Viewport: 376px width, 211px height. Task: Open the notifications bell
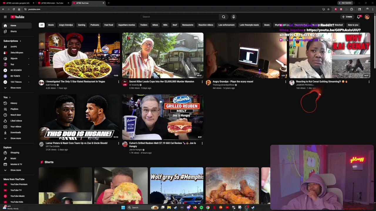tap(359, 17)
